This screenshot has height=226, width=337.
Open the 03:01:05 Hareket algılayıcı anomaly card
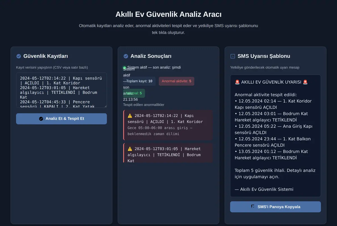pyautogui.click(x=168, y=153)
